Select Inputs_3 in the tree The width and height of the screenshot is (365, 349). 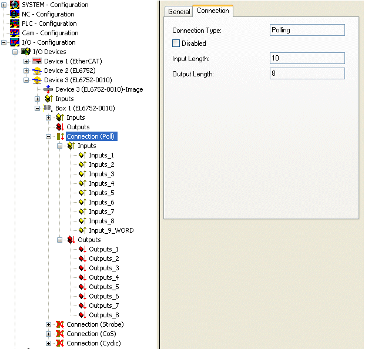click(102, 174)
